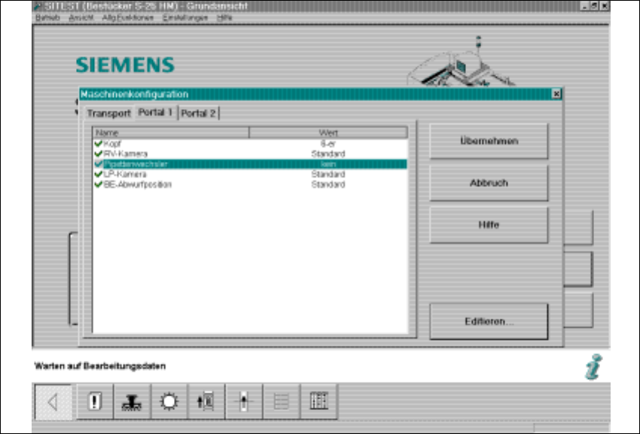Open the Ansicht menu
Viewport: 640px width, 434px height.
click(81, 17)
